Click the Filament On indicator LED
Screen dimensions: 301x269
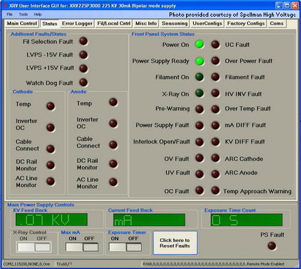199,77
